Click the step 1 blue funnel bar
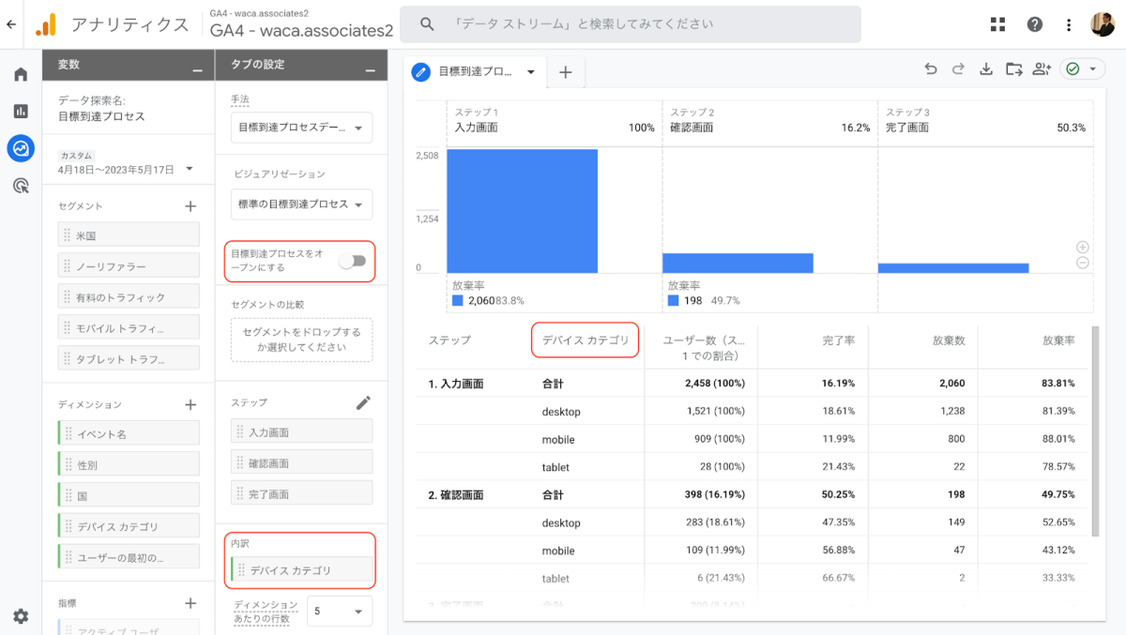The image size is (1126, 635). [x=522, y=210]
